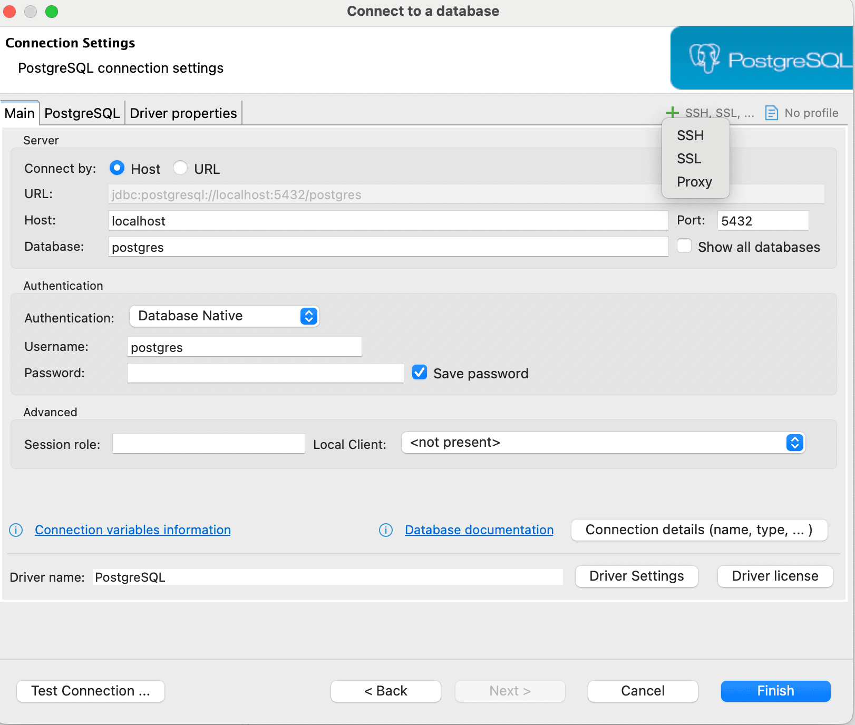Switch to the Main tab
Viewport: 855px width, 725px height.
tap(20, 113)
